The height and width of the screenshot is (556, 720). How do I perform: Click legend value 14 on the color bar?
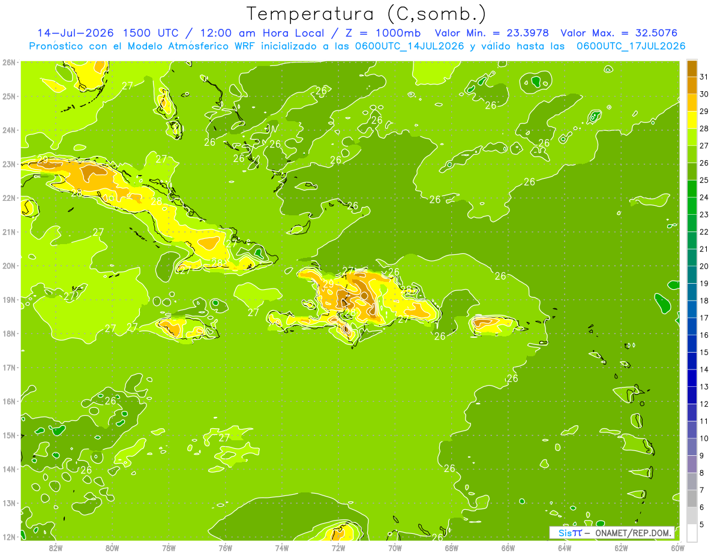tap(704, 369)
